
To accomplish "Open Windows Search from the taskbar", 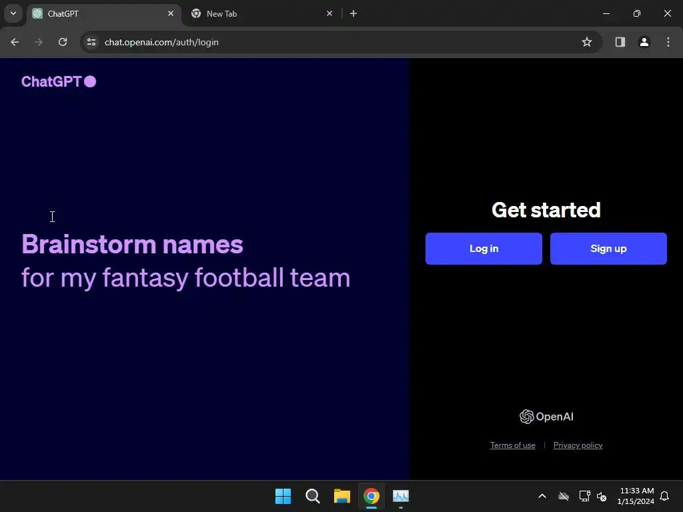I will (312, 496).
